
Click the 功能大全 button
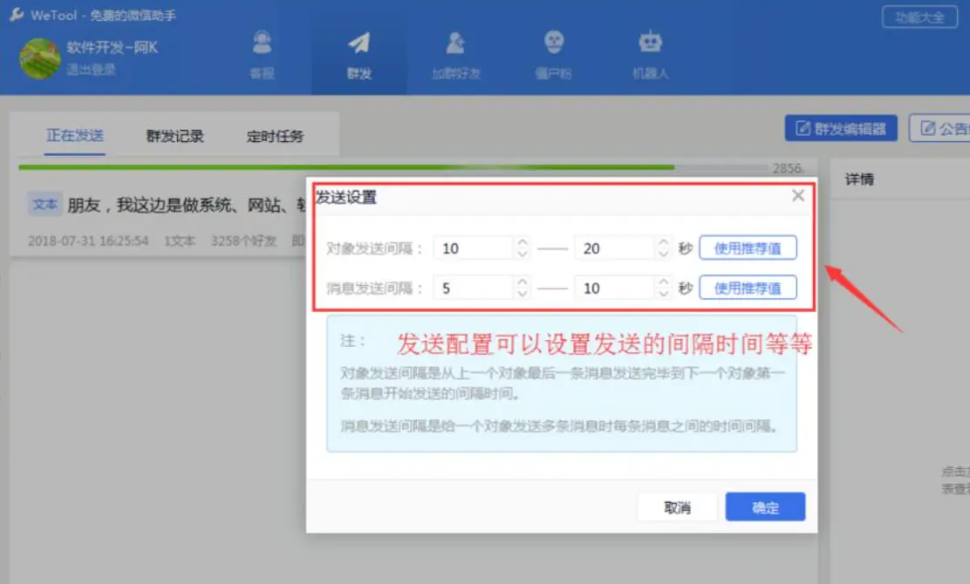coord(919,17)
